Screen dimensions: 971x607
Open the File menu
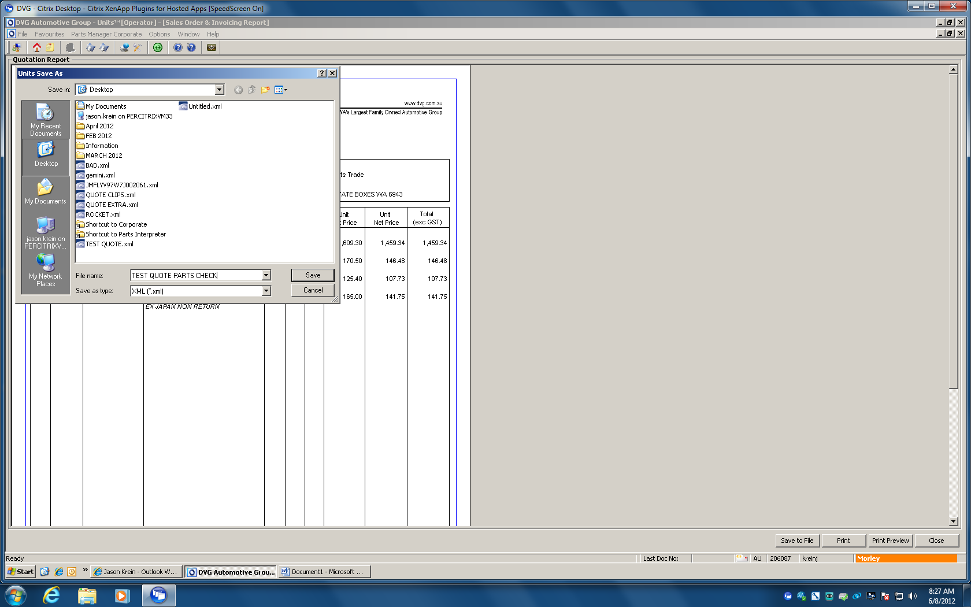coord(23,34)
